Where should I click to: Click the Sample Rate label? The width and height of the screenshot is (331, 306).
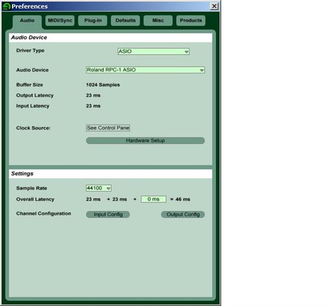click(x=31, y=188)
